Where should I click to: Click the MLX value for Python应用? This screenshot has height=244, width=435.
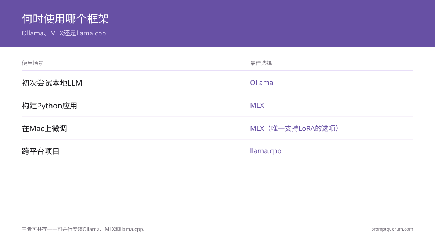[257, 105]
